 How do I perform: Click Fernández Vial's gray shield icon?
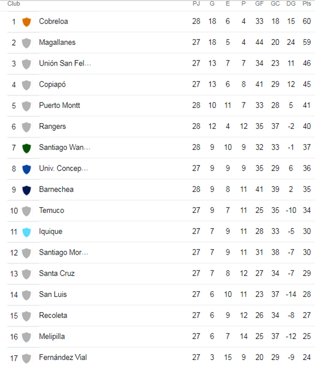(x=27, y=358)
